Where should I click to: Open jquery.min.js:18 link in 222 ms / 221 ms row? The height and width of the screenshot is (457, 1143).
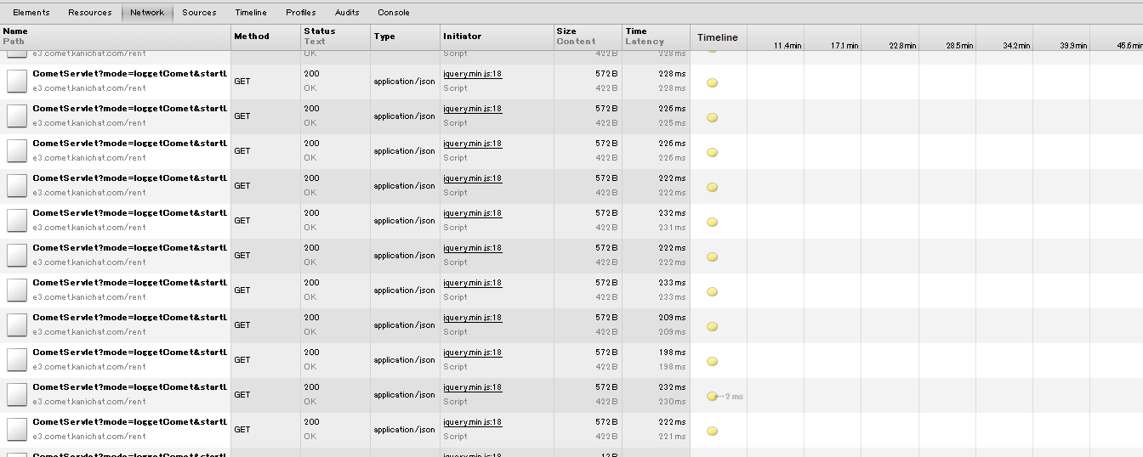pyautogui.click(x=473, y=422)
